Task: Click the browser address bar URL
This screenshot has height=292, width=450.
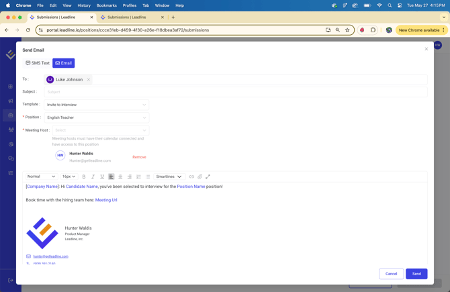Action: pos(128,30)
